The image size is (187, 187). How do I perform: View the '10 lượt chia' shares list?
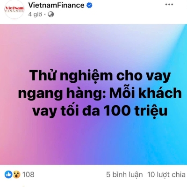pyautogui.click(x=166, y=174)
